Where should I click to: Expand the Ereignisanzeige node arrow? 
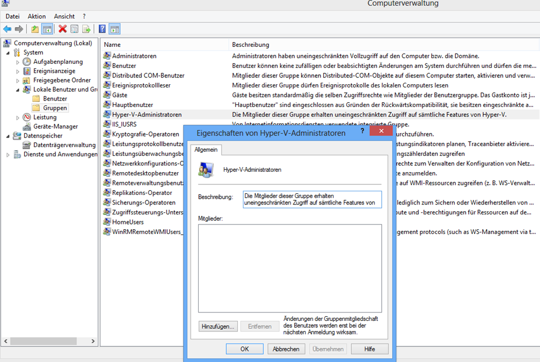click(x=17, y=72)
